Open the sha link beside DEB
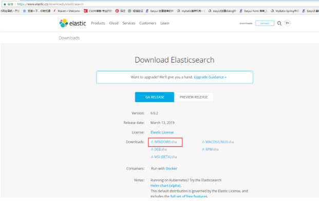 pyautogui.click(x=164, y=149)
